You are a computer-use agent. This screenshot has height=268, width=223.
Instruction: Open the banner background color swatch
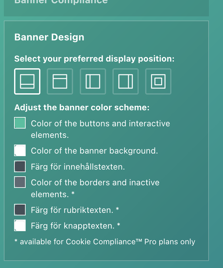pyautogui.click(x=20, y=150)
